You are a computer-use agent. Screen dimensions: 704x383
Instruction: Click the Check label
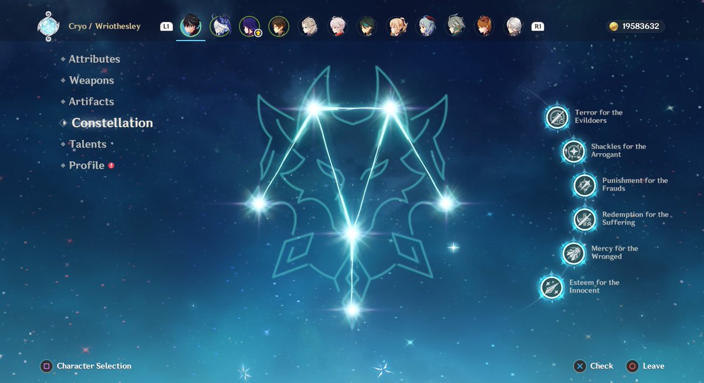coord(601,366)
